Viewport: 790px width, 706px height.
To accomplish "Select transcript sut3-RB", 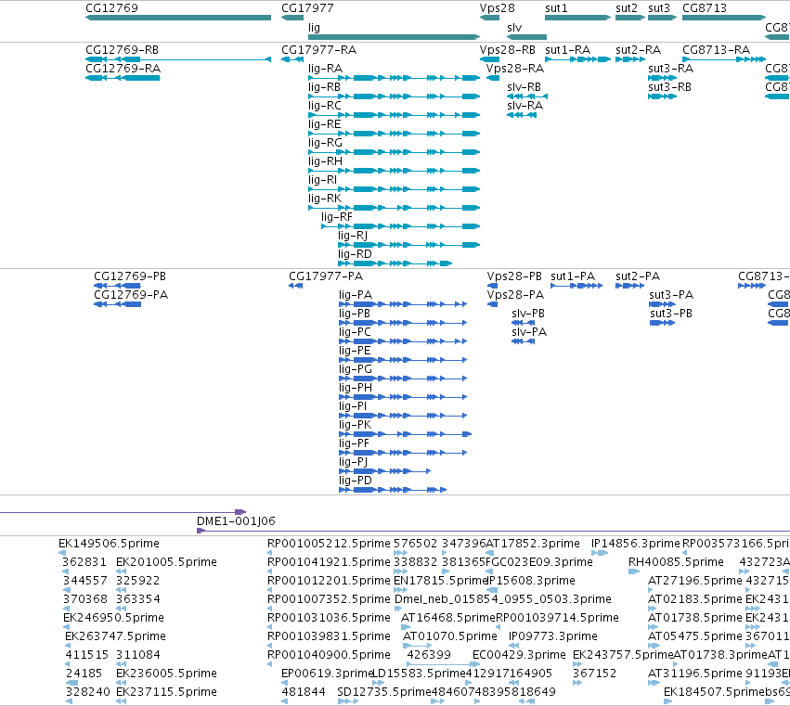I will (663, 96).
